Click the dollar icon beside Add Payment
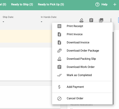This screenshot has height=109, width=119. [x=59, y=87]
